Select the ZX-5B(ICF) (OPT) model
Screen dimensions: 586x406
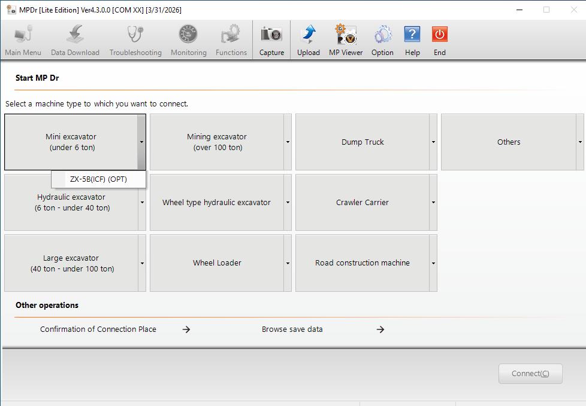point(98,179)
